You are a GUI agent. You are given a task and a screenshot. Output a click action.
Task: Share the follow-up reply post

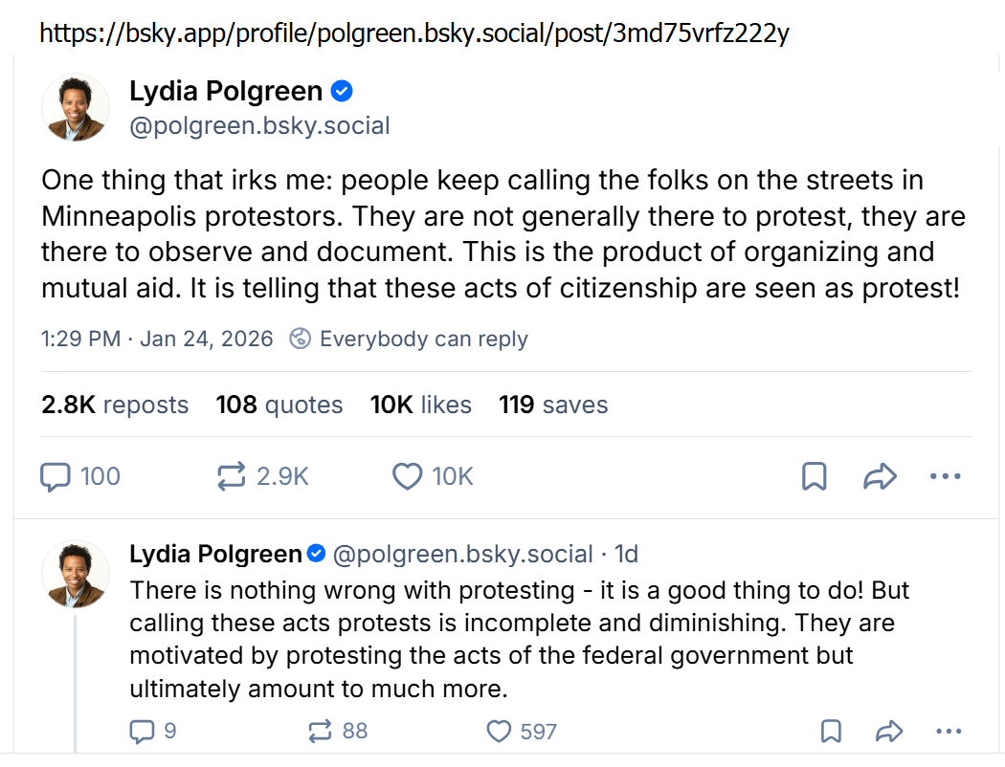(889, 732)
